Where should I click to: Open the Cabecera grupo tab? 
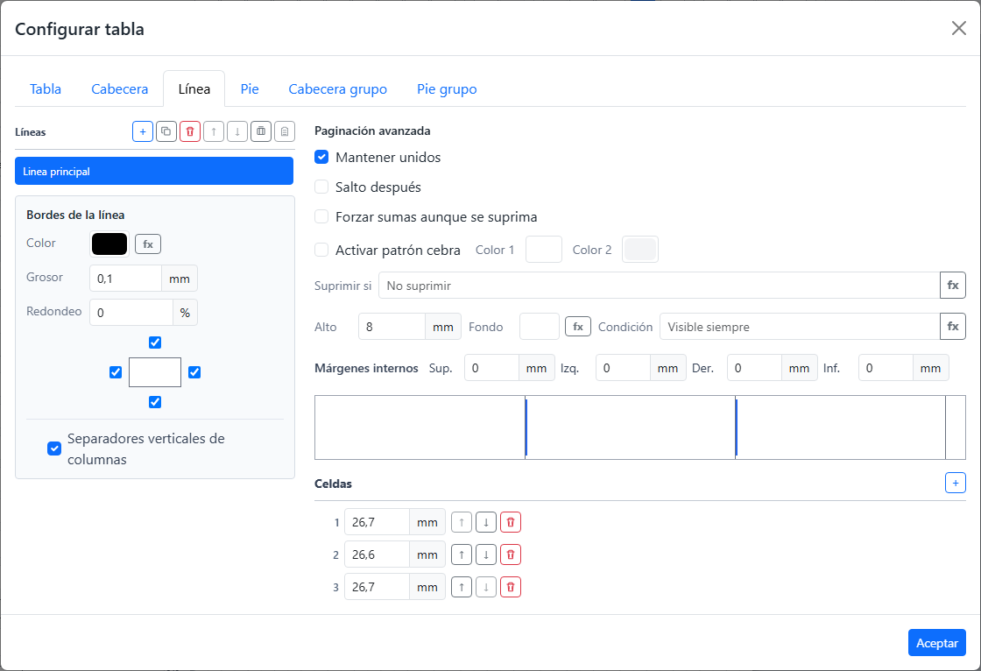[x=338, y=88]
